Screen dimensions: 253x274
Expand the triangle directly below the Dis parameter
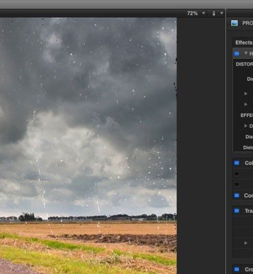[x=245, y=93]
